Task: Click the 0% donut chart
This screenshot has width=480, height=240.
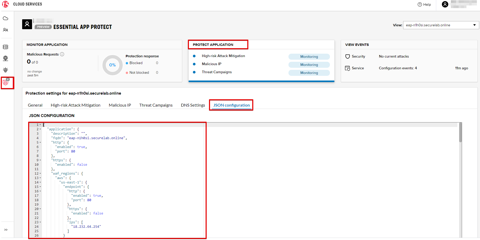Action: [x=113, y=65]
